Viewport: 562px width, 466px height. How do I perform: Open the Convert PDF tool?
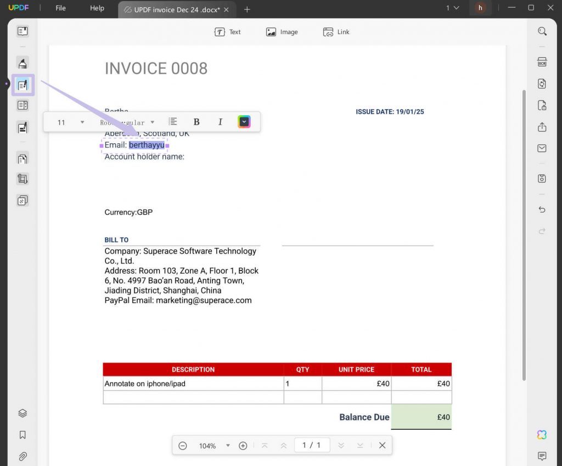click(542, 83)
